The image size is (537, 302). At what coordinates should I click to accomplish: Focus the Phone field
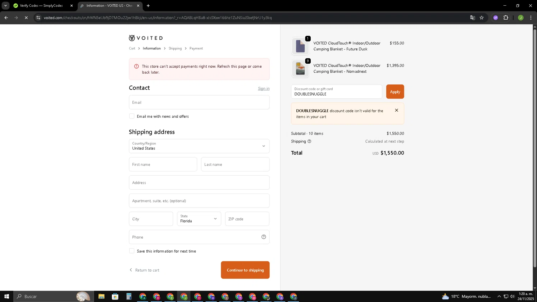199,237
